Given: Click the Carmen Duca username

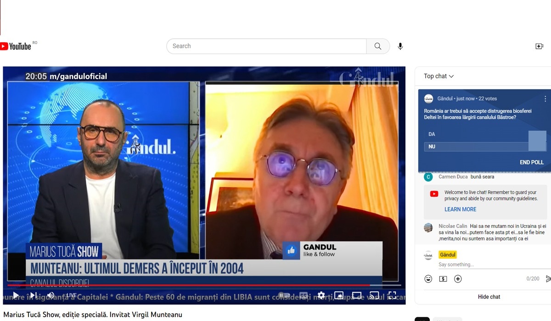Looking at the screenshot, I should [x=453, y=177].
